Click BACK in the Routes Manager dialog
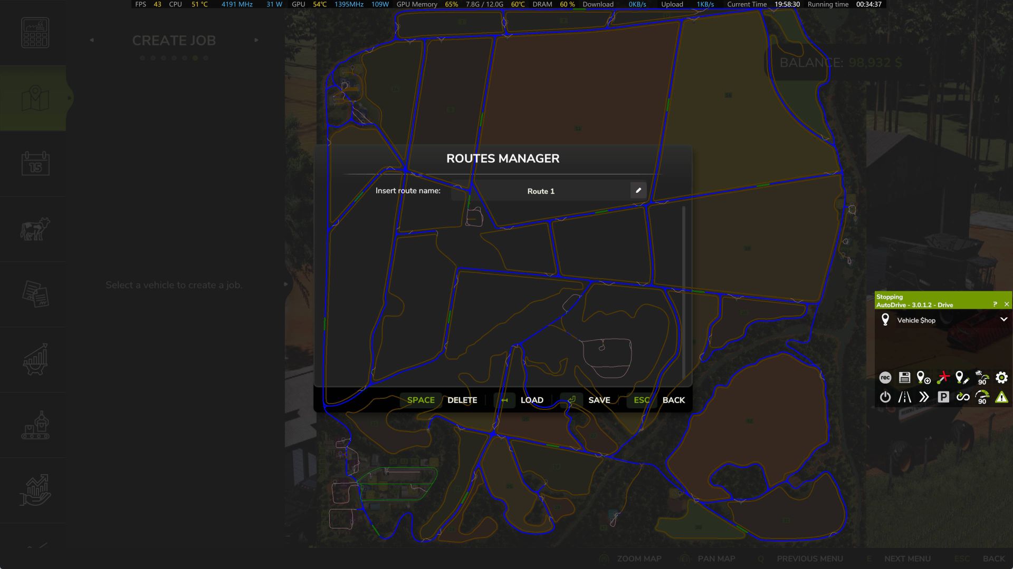The image size is (1013, 569). click(674, 400)
